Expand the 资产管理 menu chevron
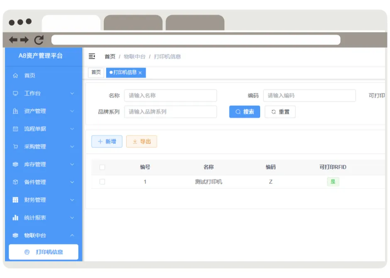The image size is (390, 278). pos(72,111)
